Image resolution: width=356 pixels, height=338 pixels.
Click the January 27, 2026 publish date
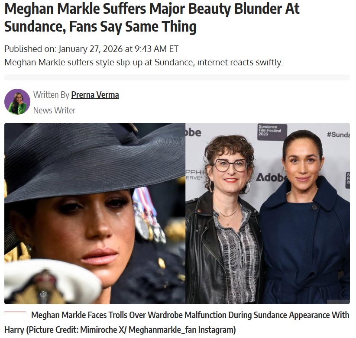[91, 49]
